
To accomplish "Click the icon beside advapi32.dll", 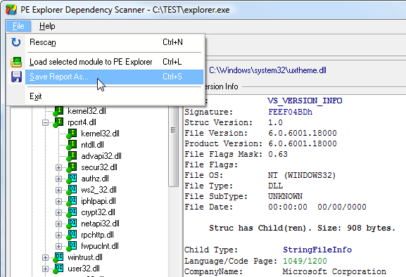I will coord(72,156).
